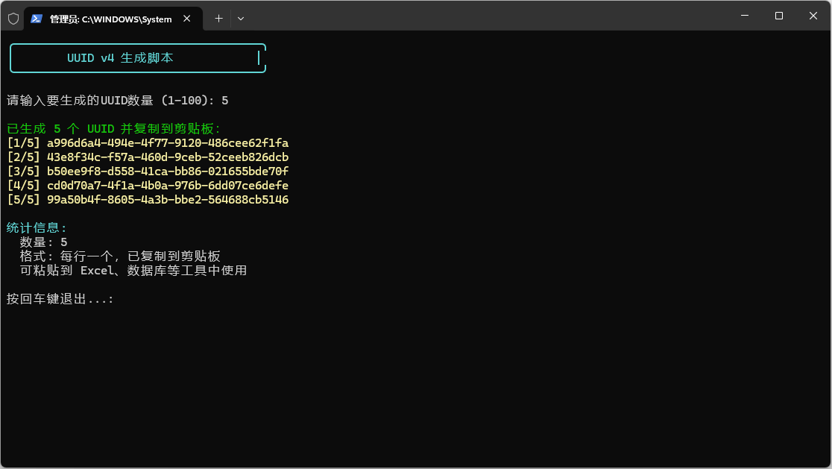This screenshot has width=832, height=469.
Task: Click UUID cd0d70a7-4f1a-4b0a-976b-6dd07ce6defe
Action: [168, 186]
